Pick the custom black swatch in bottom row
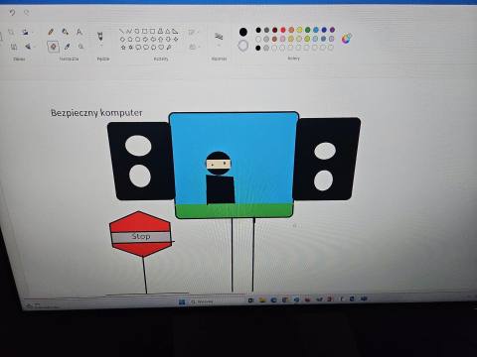Viewport: 477px width, 357px height. point(258,48)
